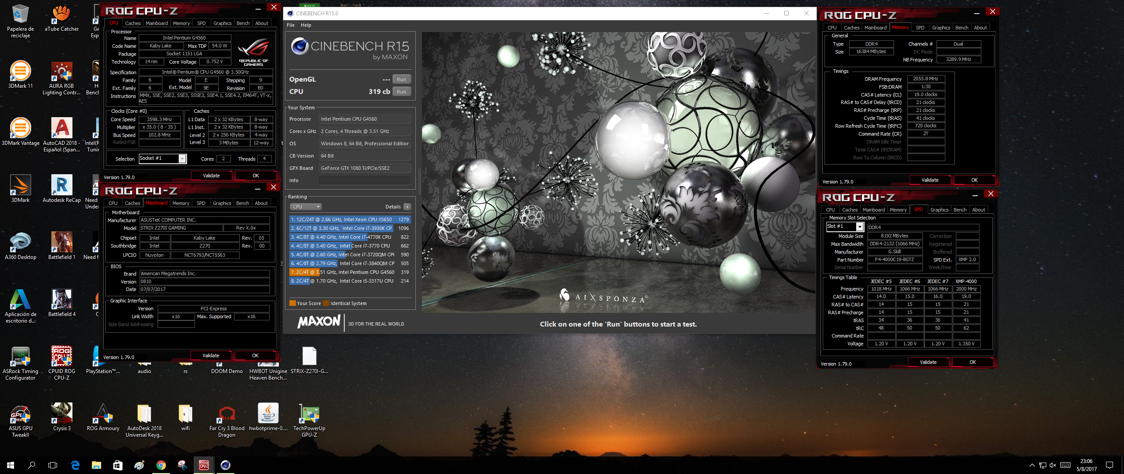The width and height of the screenshot is (1124, 474).
Task: Expand Details arrow in Cinebench Ranking
Action: pyautogui.click(x=407, y=207)
